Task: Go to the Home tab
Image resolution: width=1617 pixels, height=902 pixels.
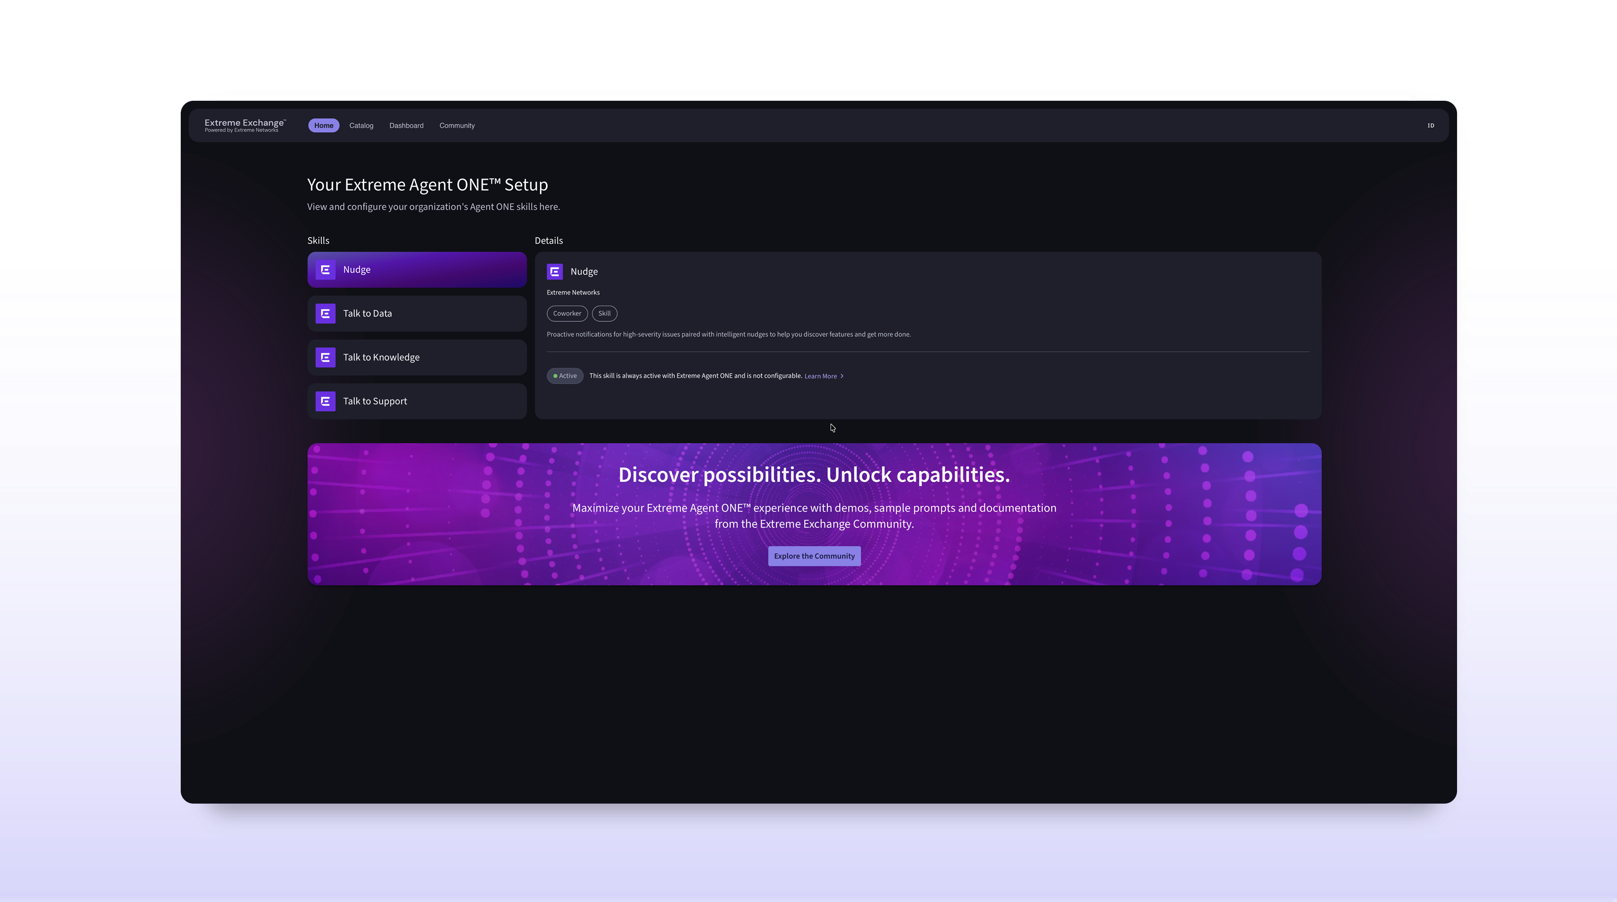Action: tap(324, 126)
